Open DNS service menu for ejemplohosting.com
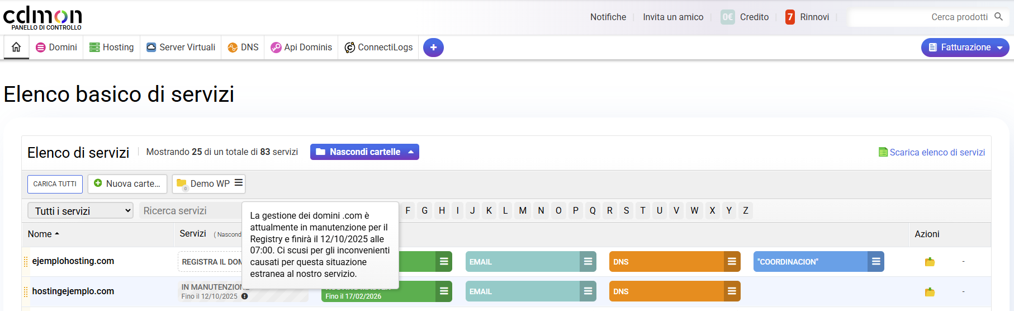This screenshot has width=1014, height=311. point(731,262)
